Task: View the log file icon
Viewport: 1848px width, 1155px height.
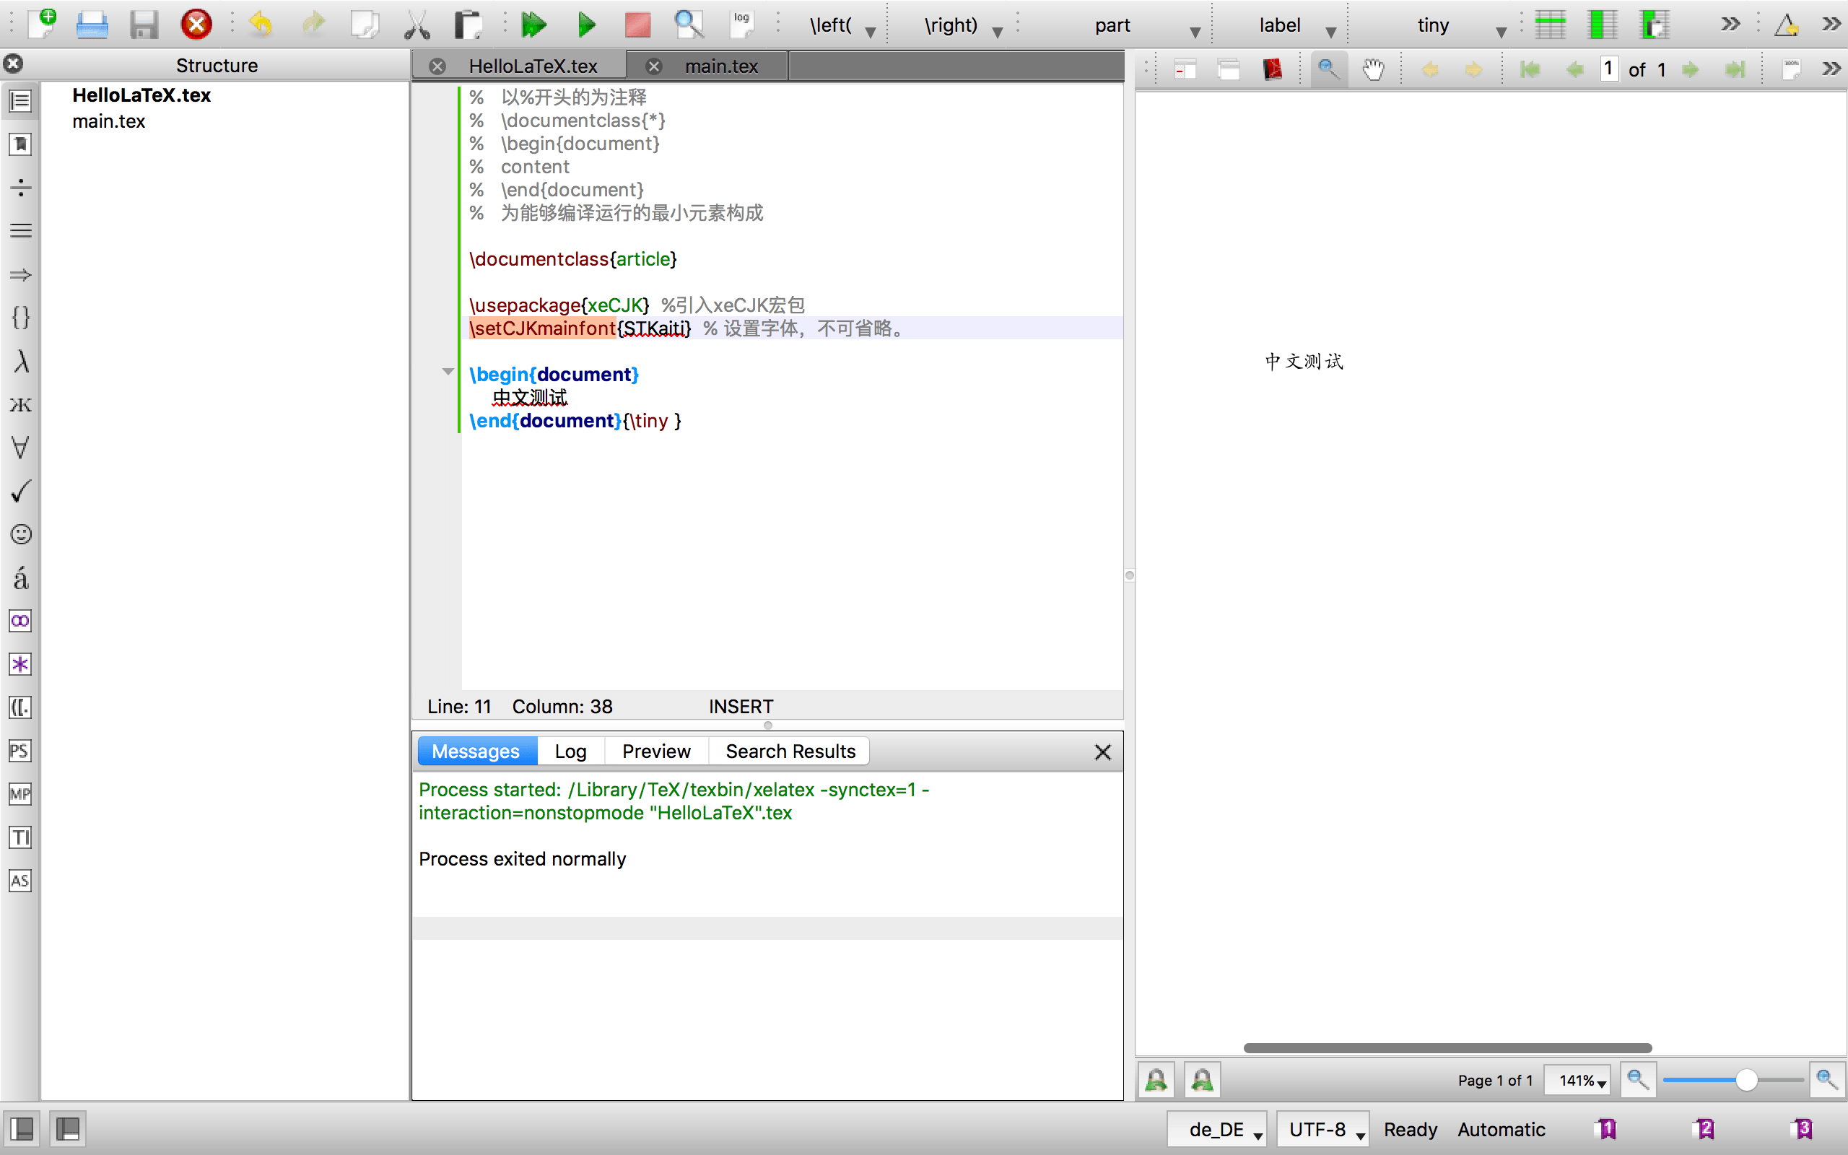Action: click(741, 25)
